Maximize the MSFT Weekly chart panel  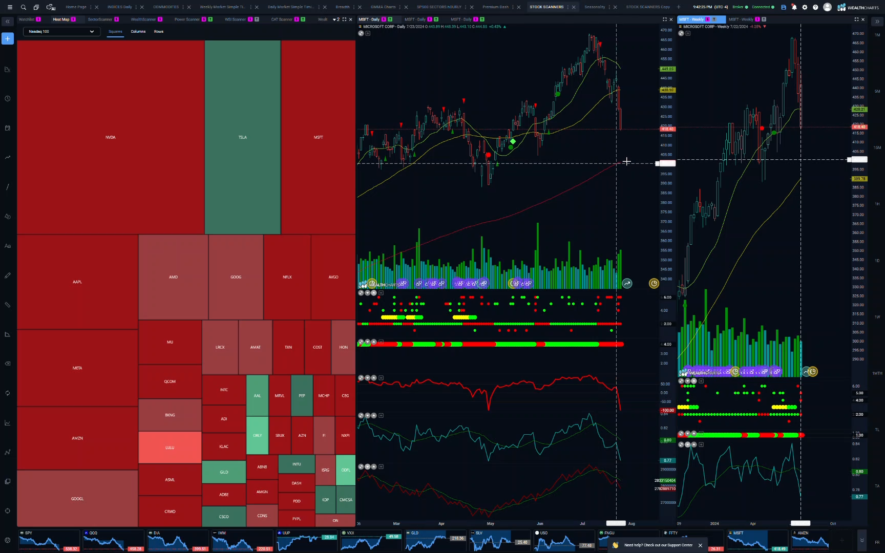click(856, 19)
